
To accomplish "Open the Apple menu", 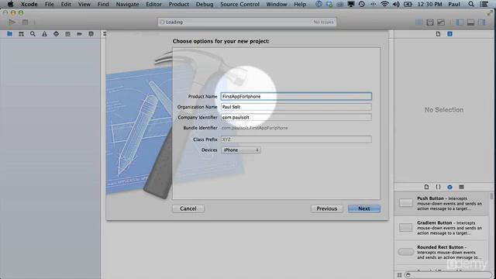I will (10, 4).
